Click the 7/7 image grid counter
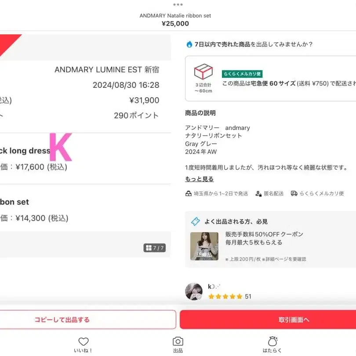 pos(155,248)
